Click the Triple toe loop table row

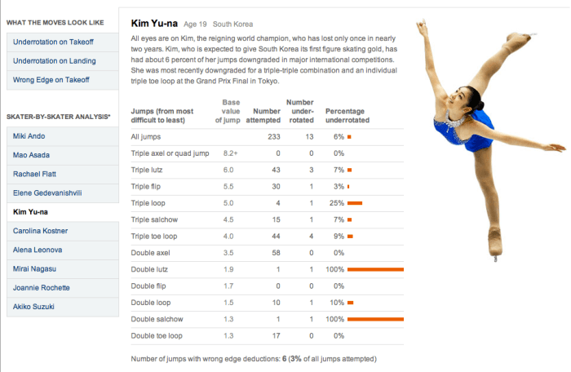coord(267,236)
